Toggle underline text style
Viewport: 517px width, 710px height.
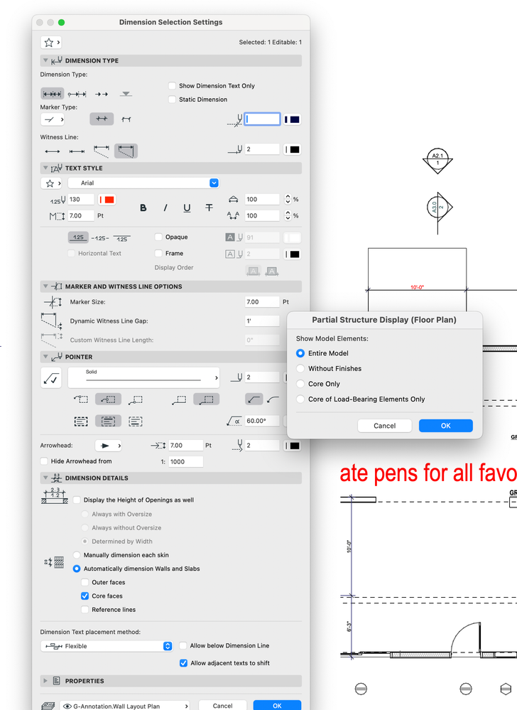[x=187, y=208]
